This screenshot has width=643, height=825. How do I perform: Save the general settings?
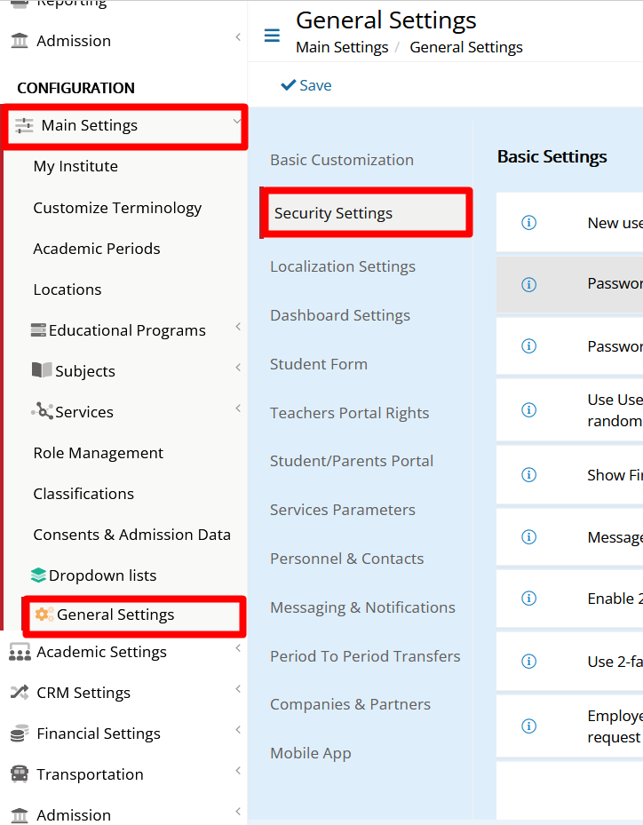306,85
